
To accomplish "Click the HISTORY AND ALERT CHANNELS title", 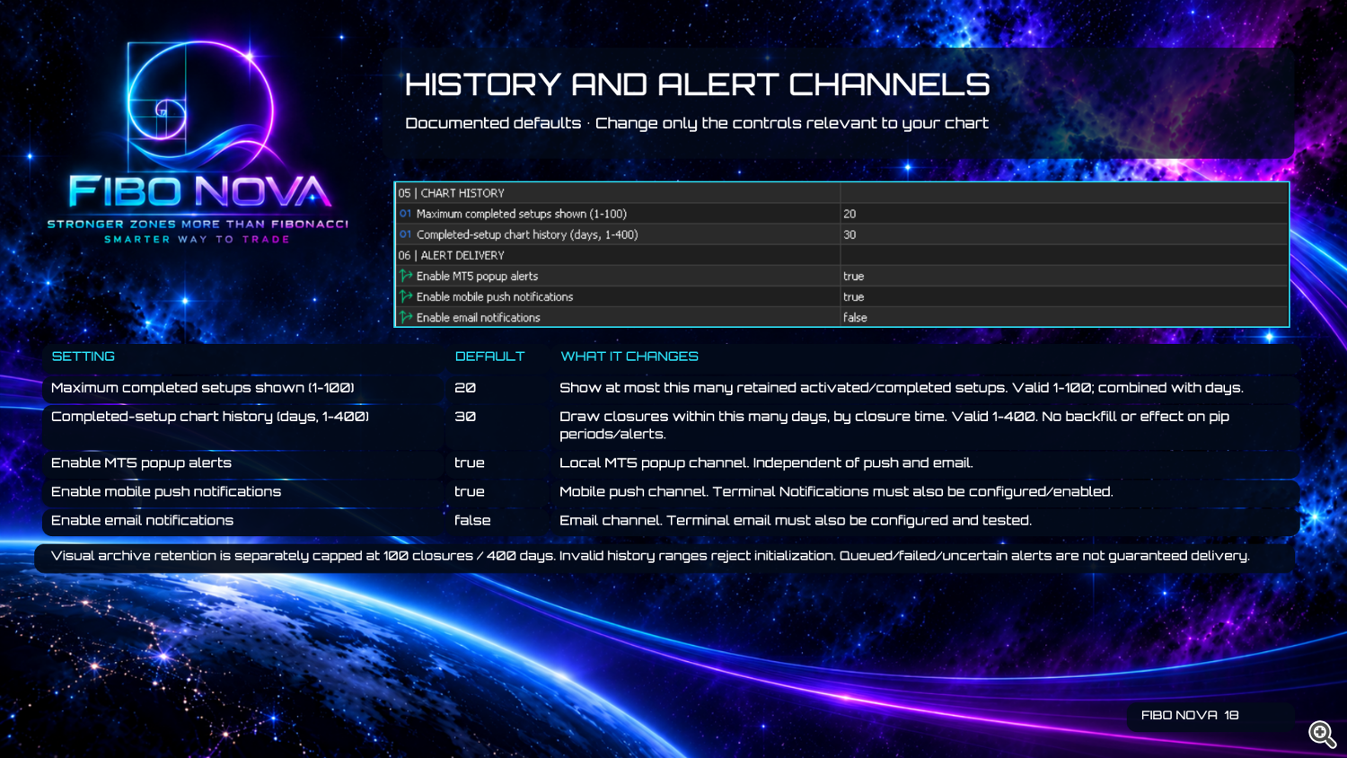I will 697,84.
